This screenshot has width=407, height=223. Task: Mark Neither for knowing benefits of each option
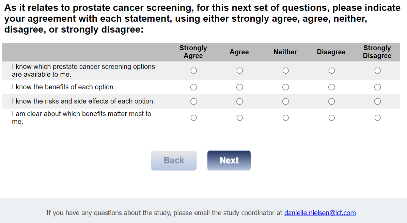point(285,87)
